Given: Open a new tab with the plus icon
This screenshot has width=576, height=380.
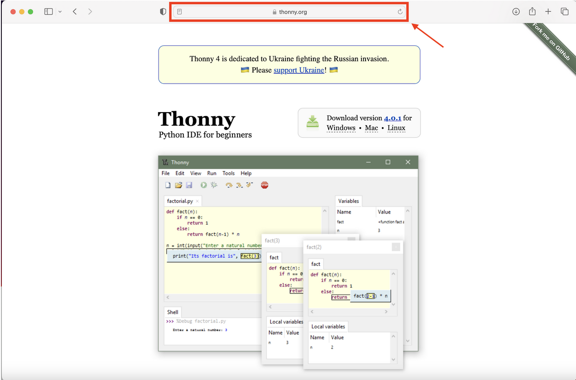Looking at the screenshot, I should coord(548,12).
